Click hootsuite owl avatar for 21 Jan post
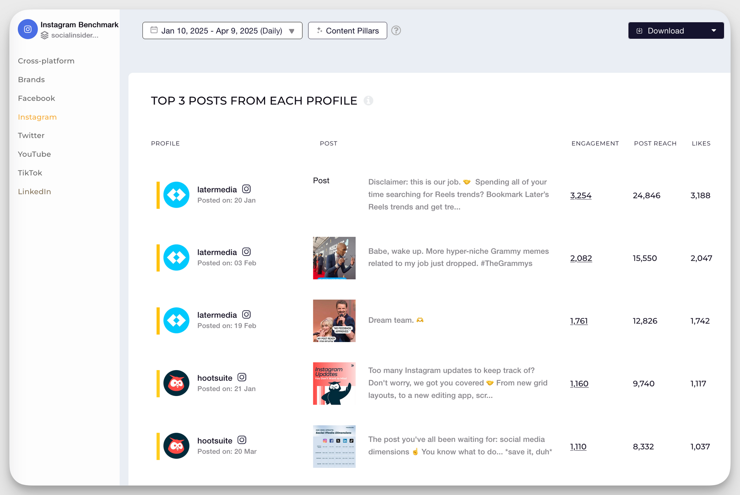The width and height of the screenshot is (740, 495). pos(176,383)
